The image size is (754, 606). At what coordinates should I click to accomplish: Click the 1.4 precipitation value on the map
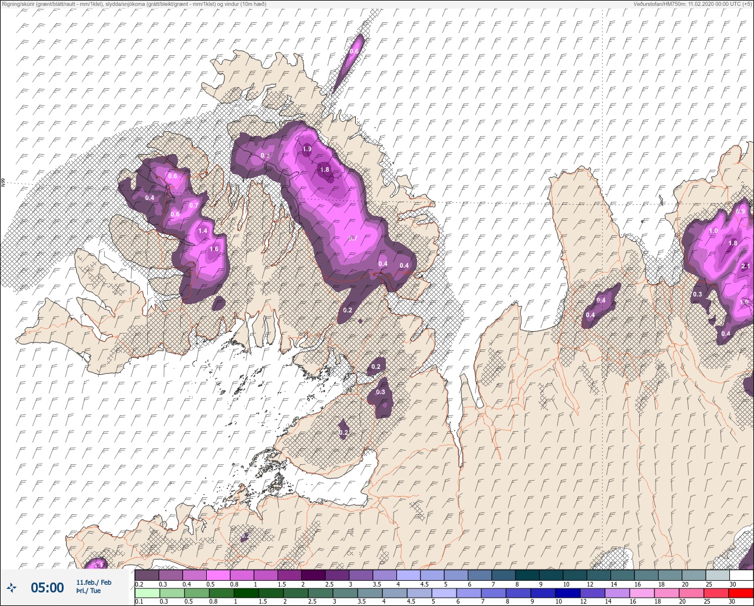point(203,231)
